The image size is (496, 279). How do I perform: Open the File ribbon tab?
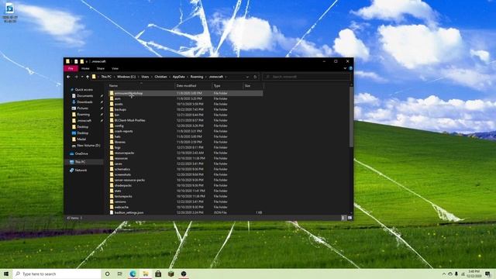coord(71,68)
